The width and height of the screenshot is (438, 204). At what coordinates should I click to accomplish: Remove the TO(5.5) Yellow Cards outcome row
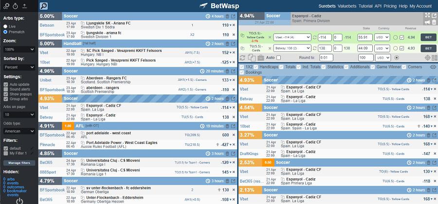point(270,37)
